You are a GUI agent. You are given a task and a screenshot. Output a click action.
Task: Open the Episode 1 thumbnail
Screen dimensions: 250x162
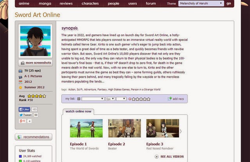(86, 128)
